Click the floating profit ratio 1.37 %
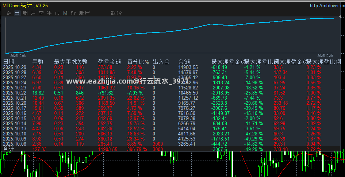The height and width of the screenshot is (177, 345). 314,139
